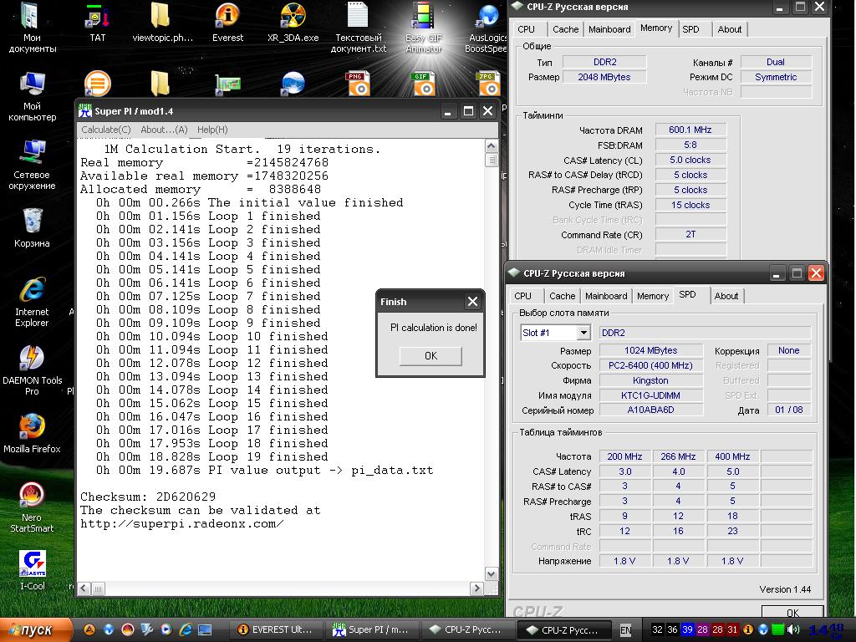The width and height of the screenshot is (856, 642).
Task: Open the GIF image file on desktop
Action: pos(423,84)
